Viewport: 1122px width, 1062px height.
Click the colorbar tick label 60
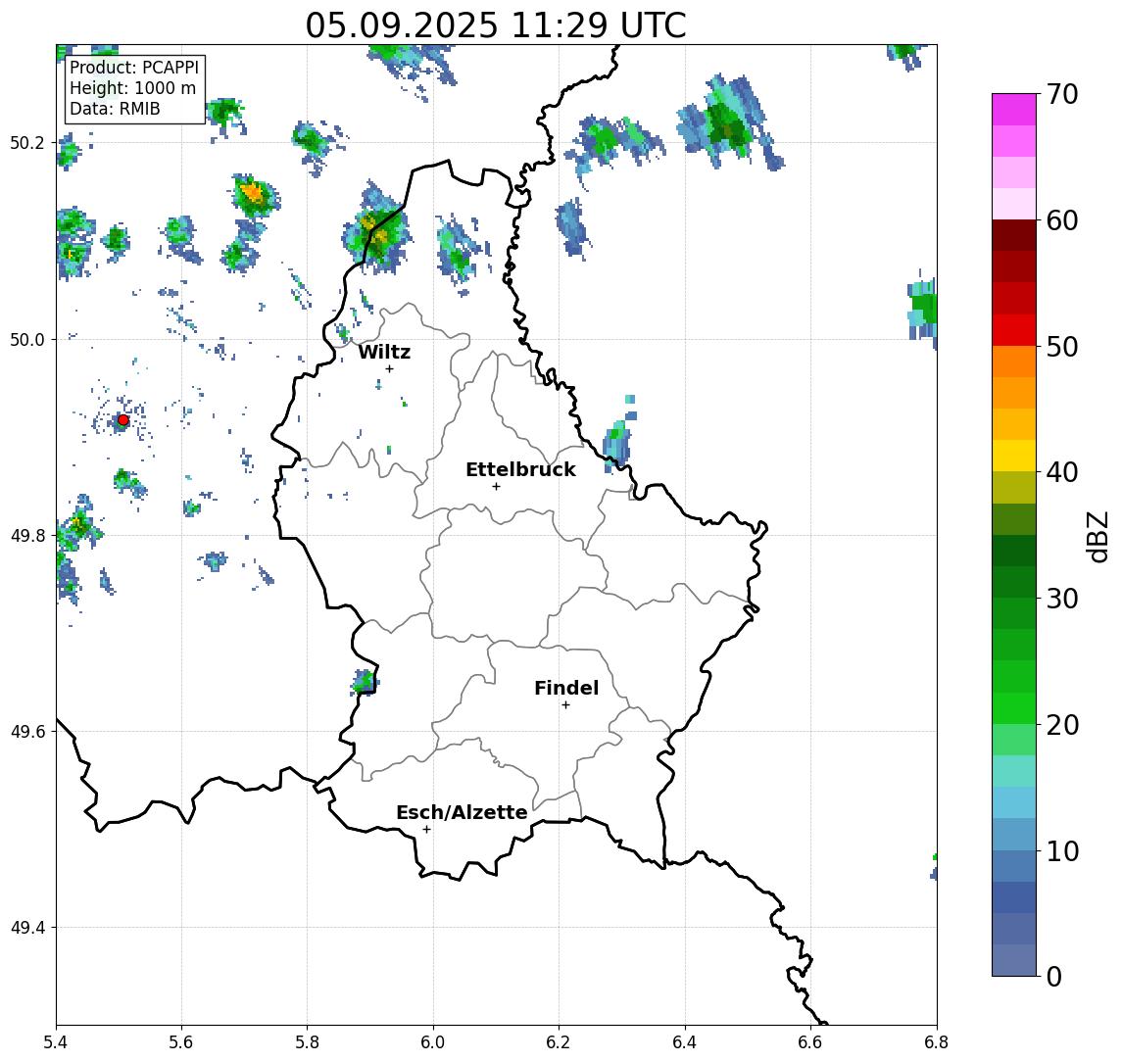pos(1062,220)
